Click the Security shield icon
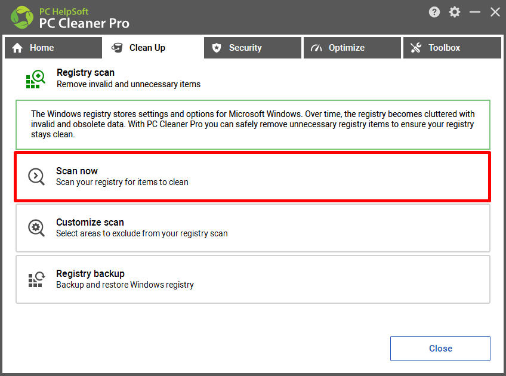This screenshot has height=376, width=506. click(x=217, y=48)
